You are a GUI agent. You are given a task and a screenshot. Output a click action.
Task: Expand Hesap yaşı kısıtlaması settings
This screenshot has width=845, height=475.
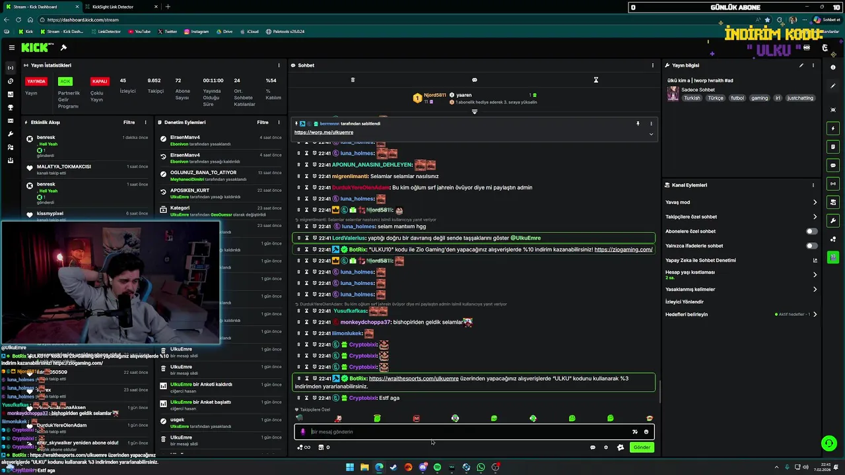point(741,274)
